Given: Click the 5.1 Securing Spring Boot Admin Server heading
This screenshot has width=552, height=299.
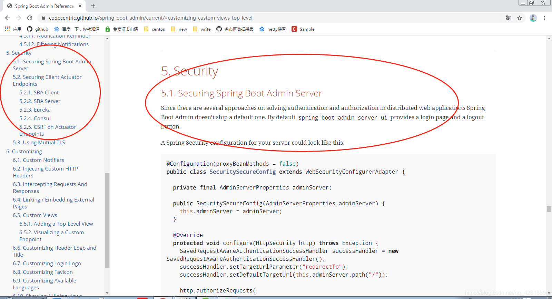Looking at the screenshot, I should click(241, 93).
